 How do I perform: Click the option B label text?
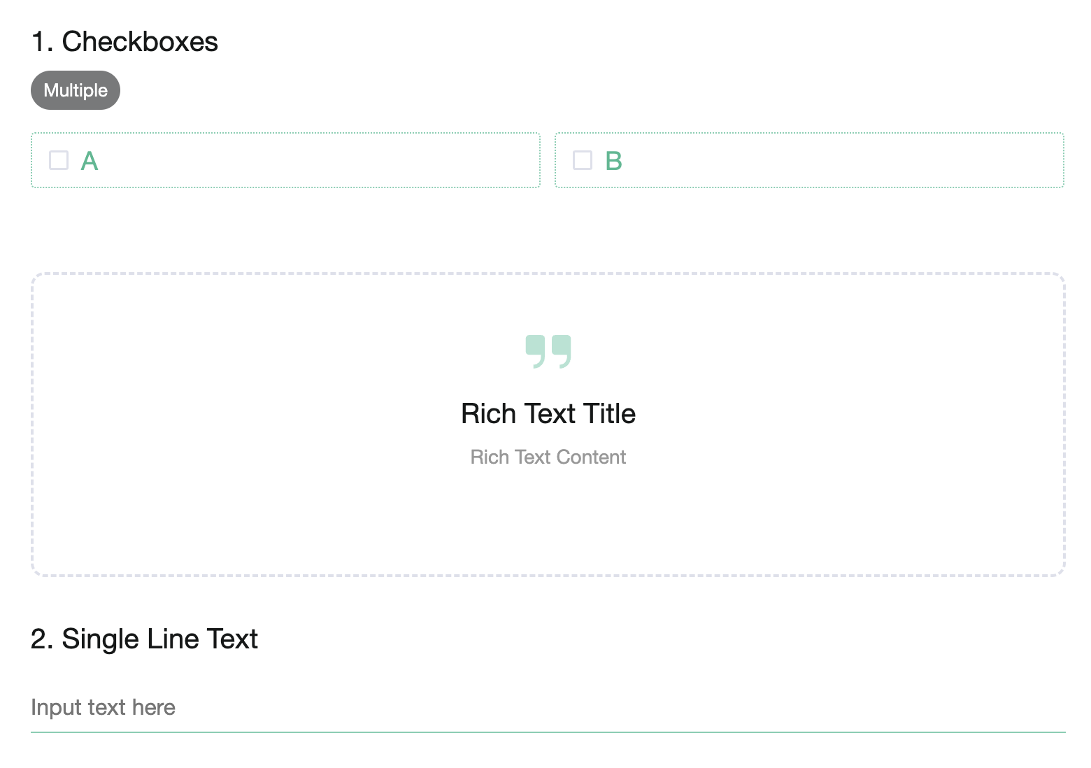[613, 160]
